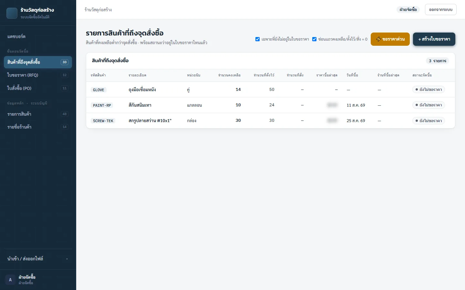Viewport: 465px width, 290px height.
Task: Click ยังไม่ขอราคา status in PAINT-RP row
Action: click(429, 105)
